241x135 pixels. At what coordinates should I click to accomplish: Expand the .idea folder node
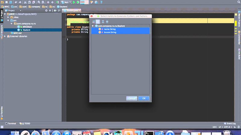point(8,17)
